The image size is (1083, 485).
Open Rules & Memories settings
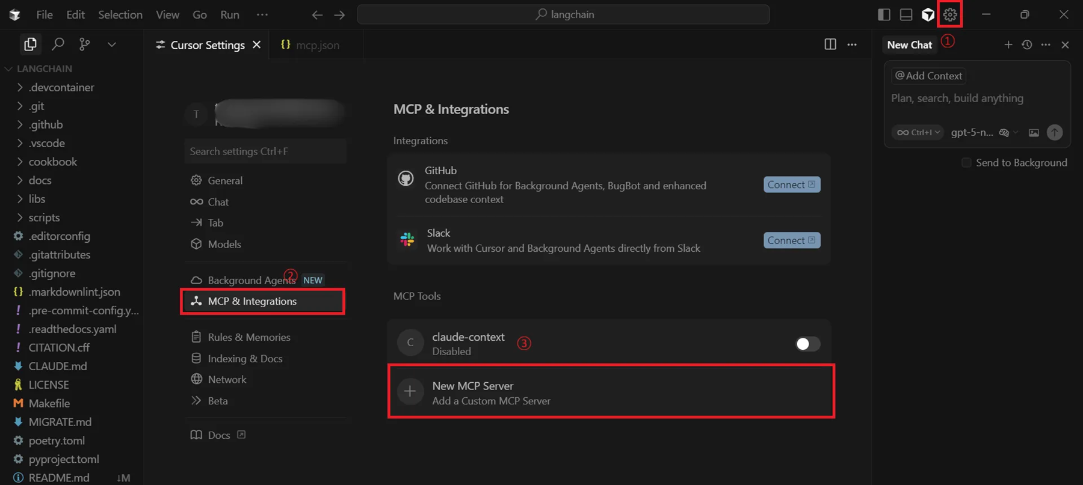[248, 337]
